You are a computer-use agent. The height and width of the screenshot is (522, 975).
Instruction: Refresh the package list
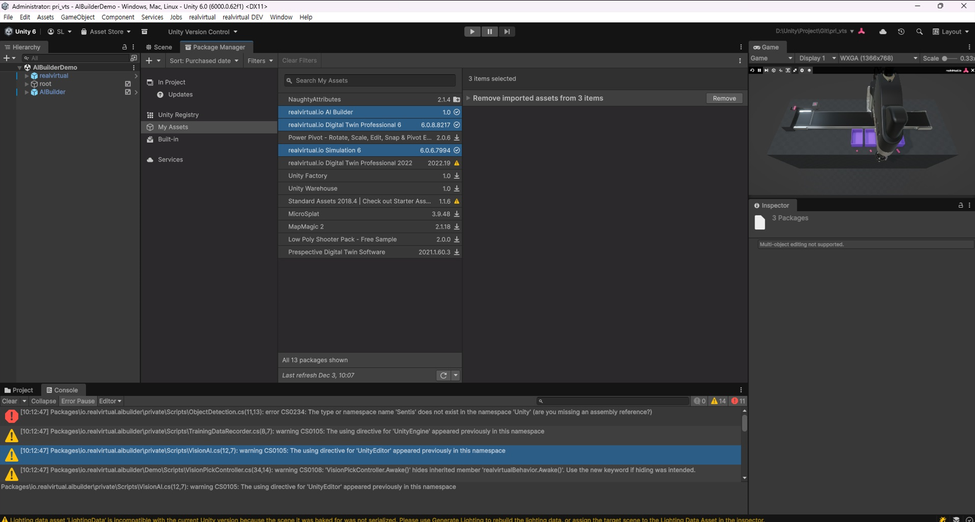443,376
